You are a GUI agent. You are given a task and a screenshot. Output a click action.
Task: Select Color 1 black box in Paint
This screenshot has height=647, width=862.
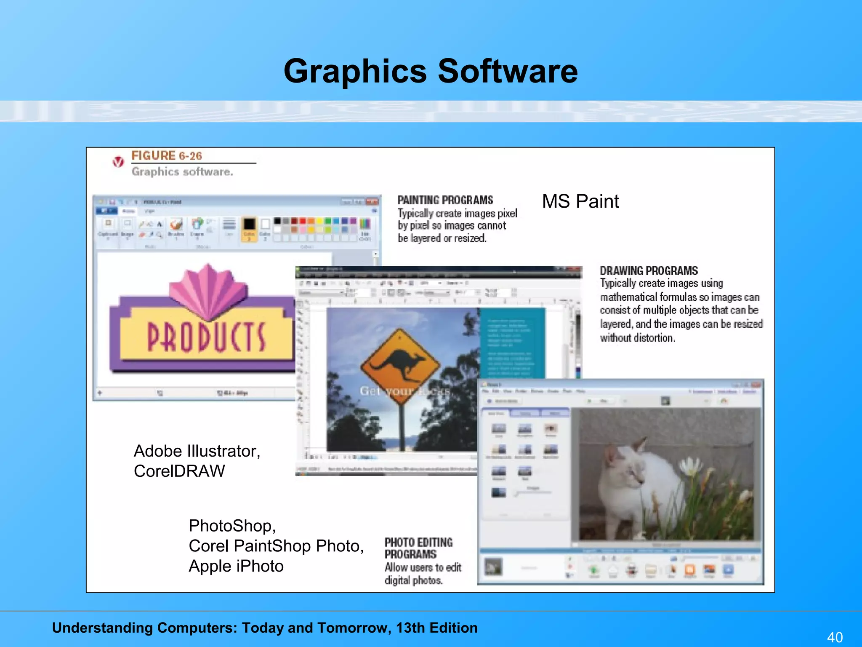249,229
